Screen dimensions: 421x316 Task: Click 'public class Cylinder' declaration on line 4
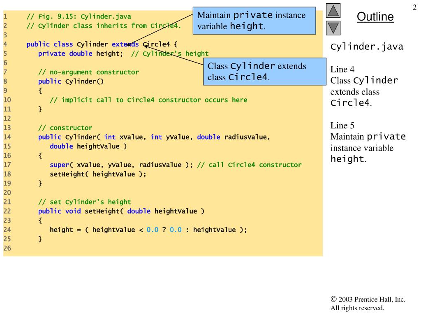coord(67,44)
